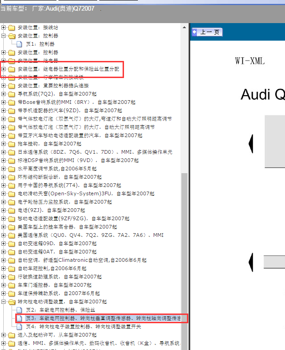Select 带气体放电灯泡 弯道灯和自动大灯照明距离调节 row

[95, 119]
